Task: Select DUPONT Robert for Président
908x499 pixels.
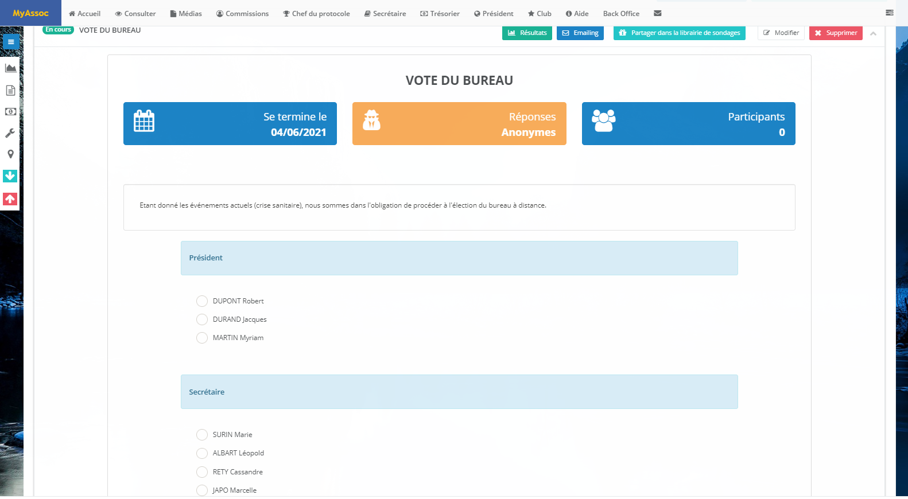Action: tap(202, 301)
